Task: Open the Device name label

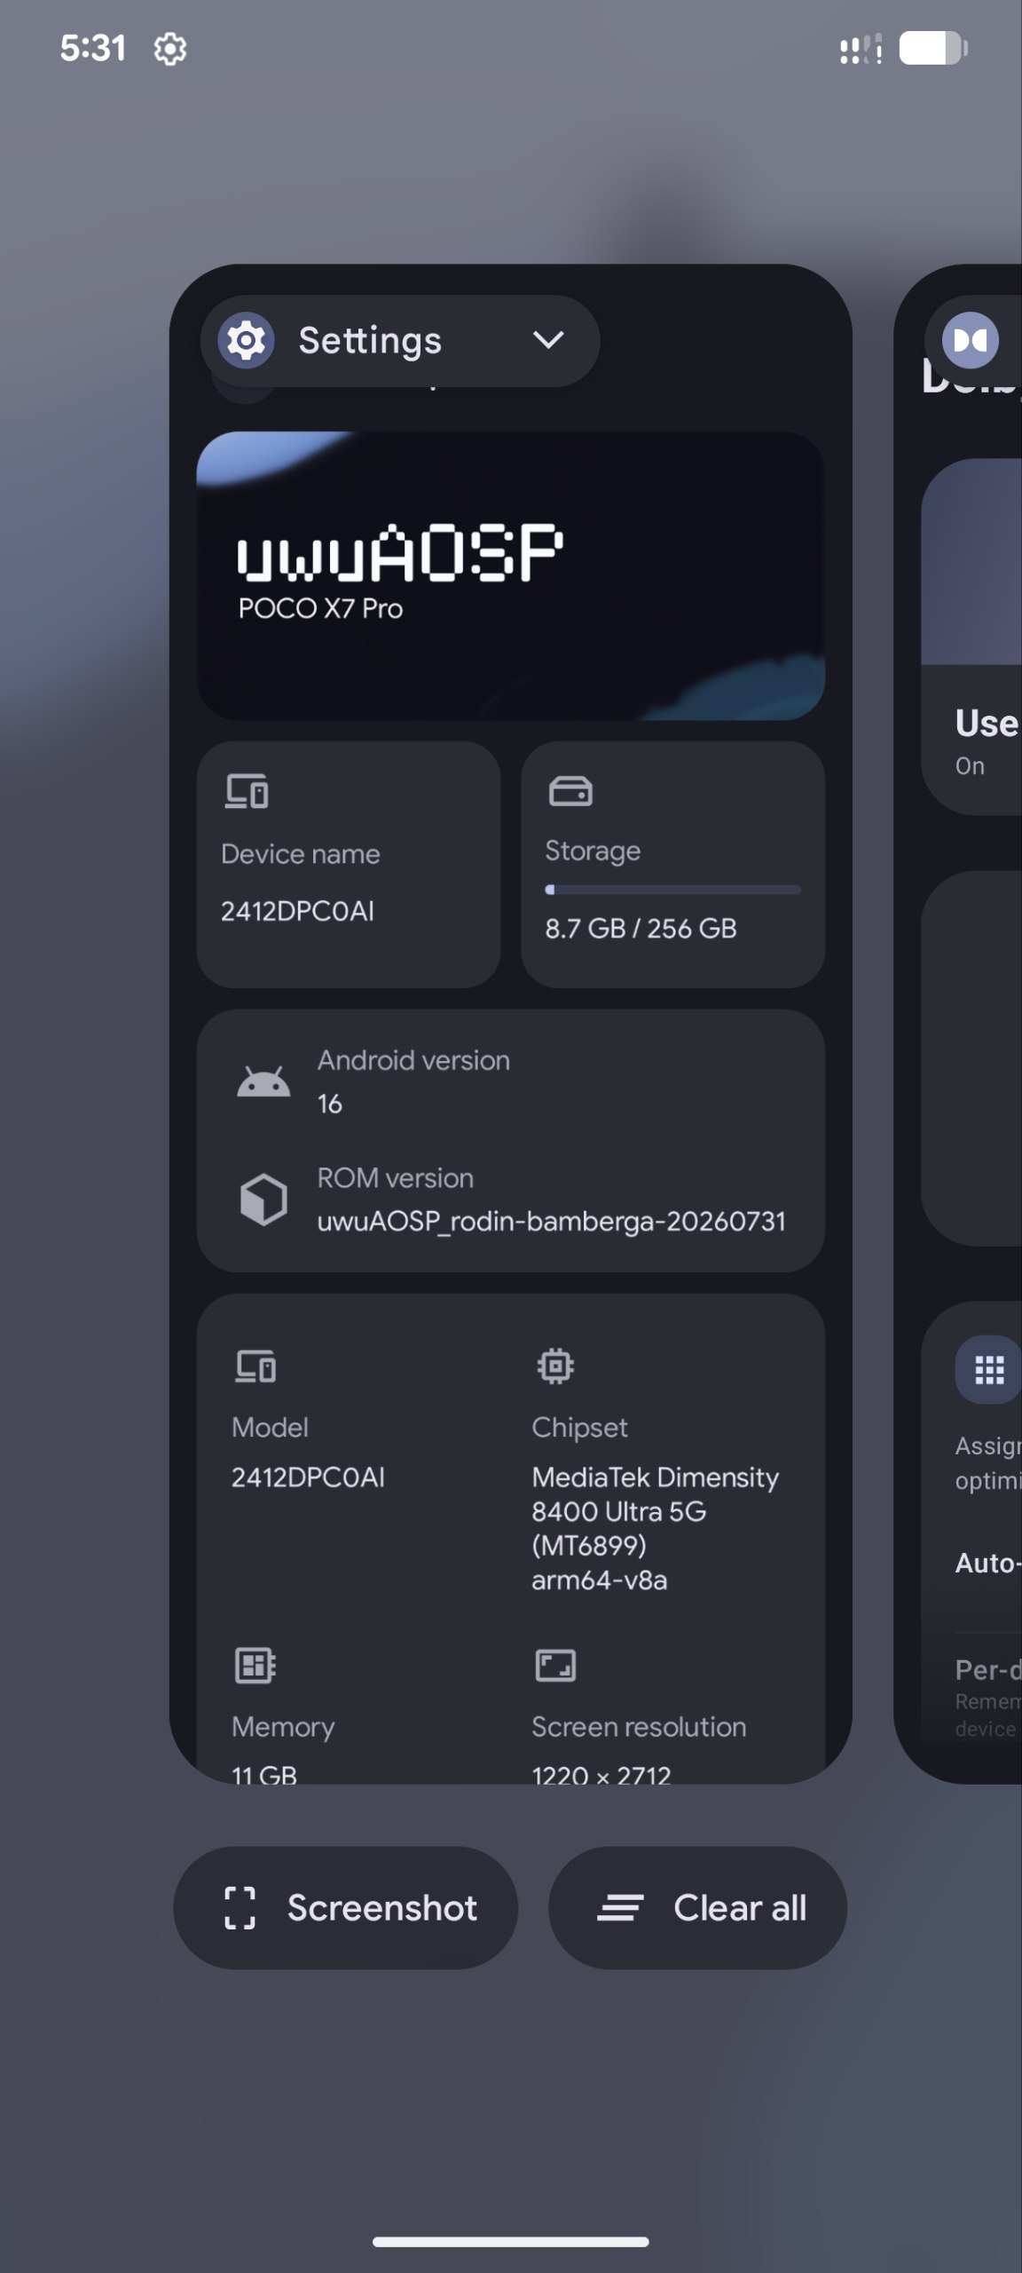Action: [301, 854]
